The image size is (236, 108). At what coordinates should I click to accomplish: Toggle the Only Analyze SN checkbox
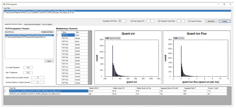pos(132,21)
